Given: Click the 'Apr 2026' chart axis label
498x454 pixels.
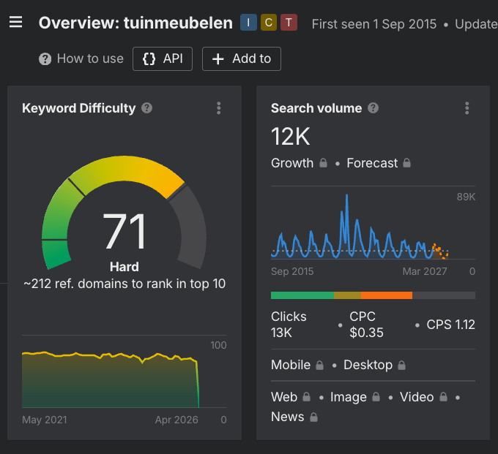Looking at the screenshot, I should [176, 420].
